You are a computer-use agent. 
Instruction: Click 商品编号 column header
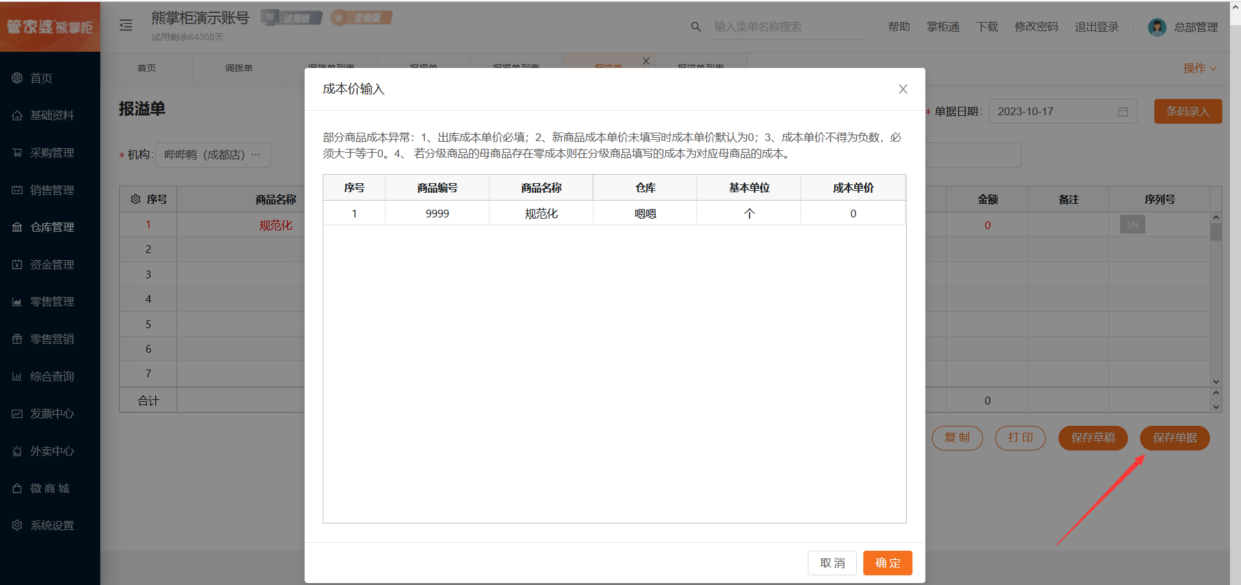click(x=437, y=188)
